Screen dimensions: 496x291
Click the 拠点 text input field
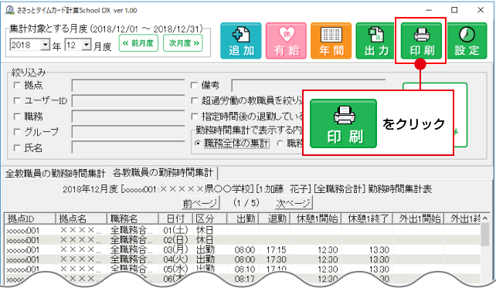(x=128, y=86)
